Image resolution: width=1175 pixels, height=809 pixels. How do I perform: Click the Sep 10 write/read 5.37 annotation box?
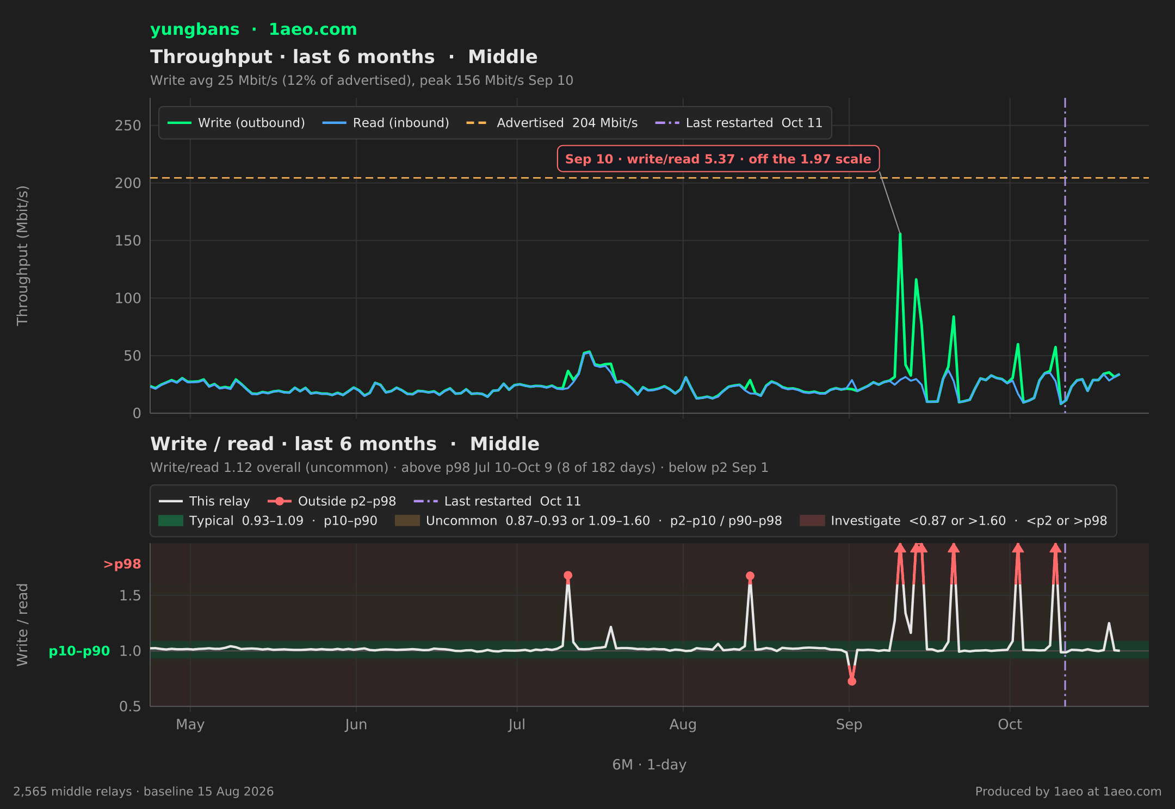pos(718,159)
